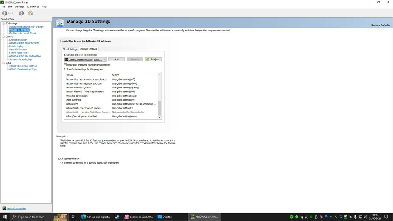Select the Program Settings tab
The width and height of the screenshot is (393, 221).
[x=88, y=49]
